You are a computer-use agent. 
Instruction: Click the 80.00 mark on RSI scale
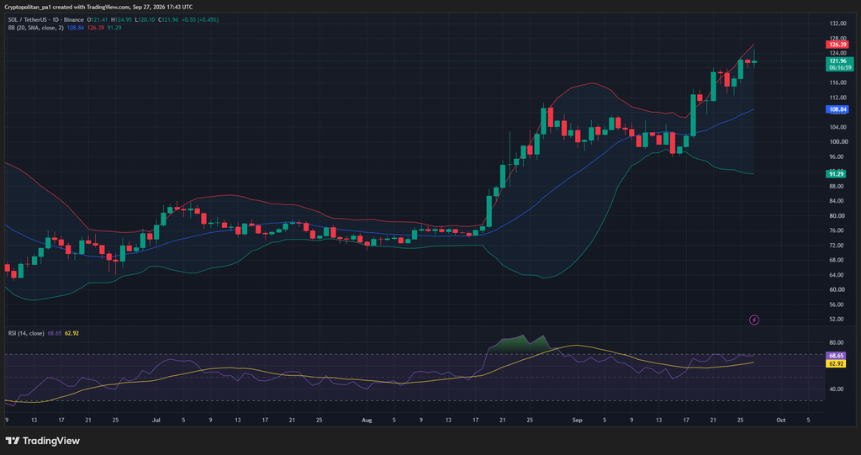(x=837, y=342)
